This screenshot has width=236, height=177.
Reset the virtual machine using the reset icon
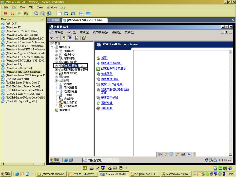(26, 13)
